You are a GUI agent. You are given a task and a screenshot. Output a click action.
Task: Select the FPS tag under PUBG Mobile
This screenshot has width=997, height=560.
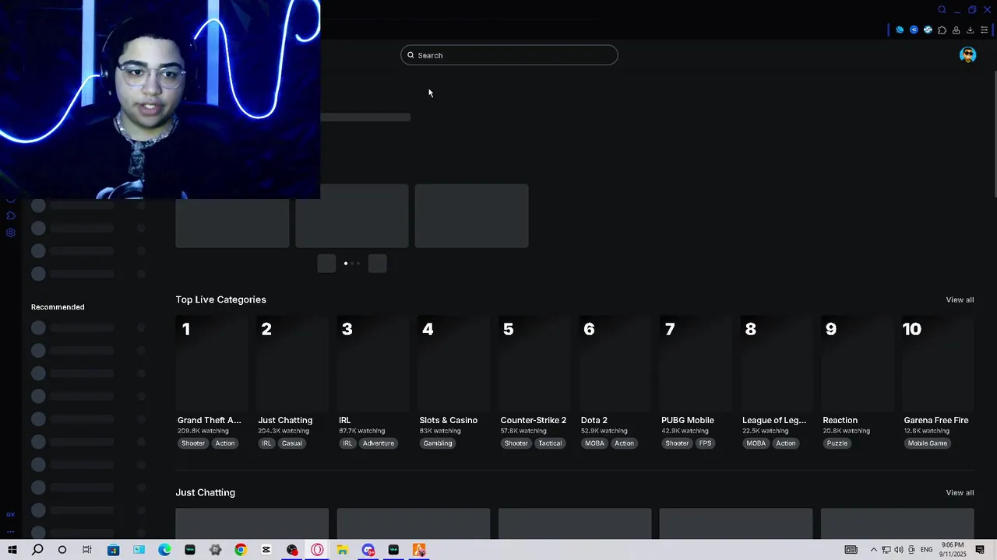pyautogui.click(x=705, y=443)
